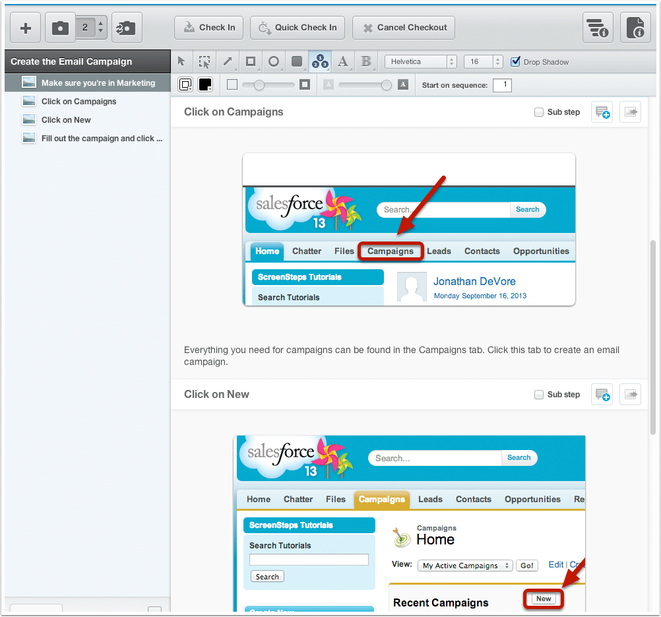Click the Click on Campaigns step title
Viewport: 661px width, 617px height.
tap(234, 112)
